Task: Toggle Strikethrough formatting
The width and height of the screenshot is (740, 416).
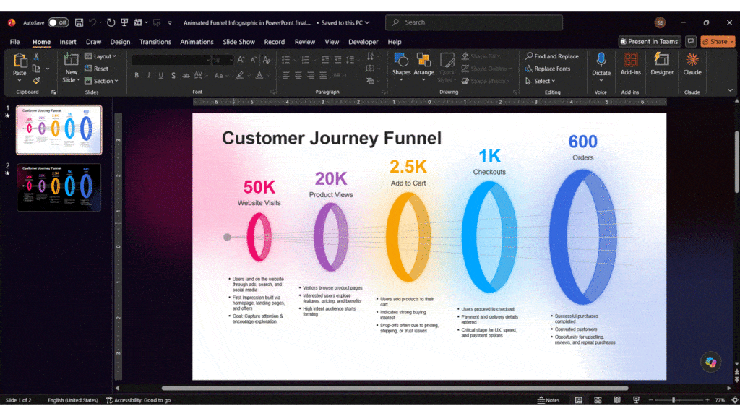Action: (x=186, y=75)
